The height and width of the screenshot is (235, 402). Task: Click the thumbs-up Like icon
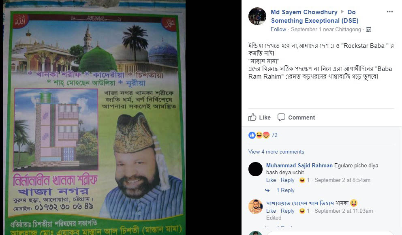coord(252,117)
